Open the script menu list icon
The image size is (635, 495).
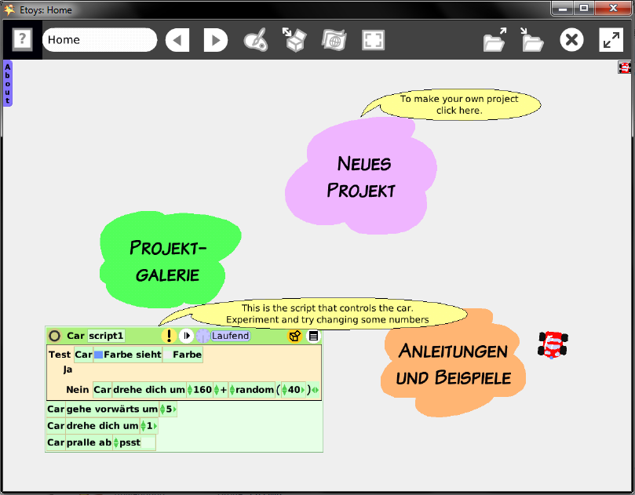(x=313, y=336)
